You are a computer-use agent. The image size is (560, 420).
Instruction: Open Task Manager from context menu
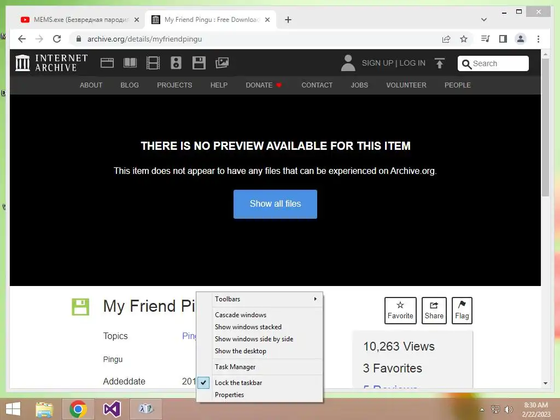point(260,367)
